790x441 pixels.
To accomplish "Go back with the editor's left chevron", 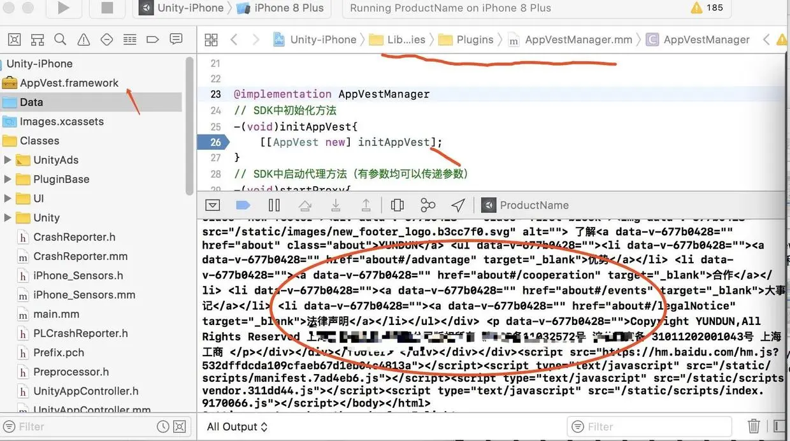I will [x=234, y=40].
